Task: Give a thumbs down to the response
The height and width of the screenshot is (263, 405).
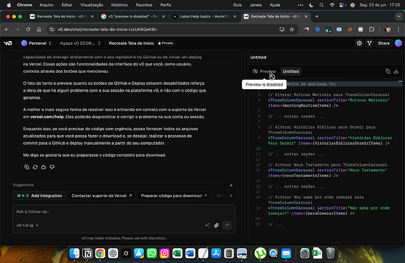Action: 52,167
